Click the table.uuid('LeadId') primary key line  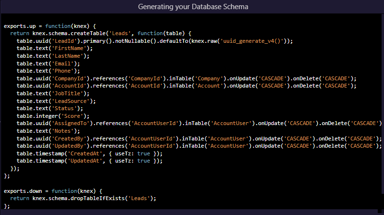coord(155,41)
